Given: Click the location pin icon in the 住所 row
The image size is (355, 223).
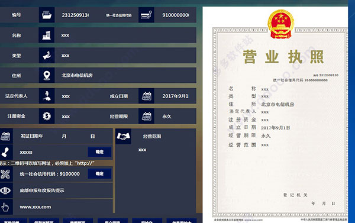Looking at the screenshot, I should [47, 75].
